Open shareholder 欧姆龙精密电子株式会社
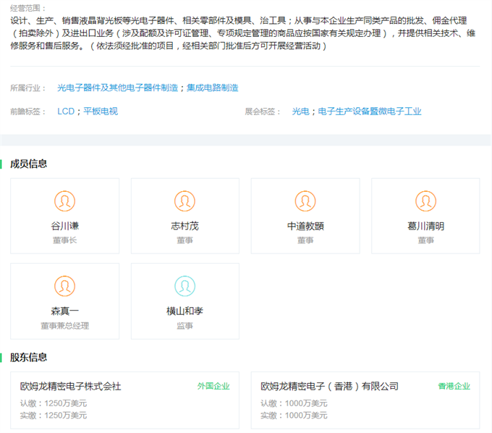This screenshot has height=433, width=492. tap(71, 387)
